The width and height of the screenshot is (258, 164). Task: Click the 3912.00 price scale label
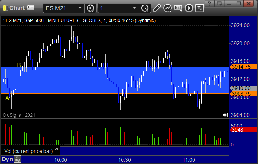240,79
